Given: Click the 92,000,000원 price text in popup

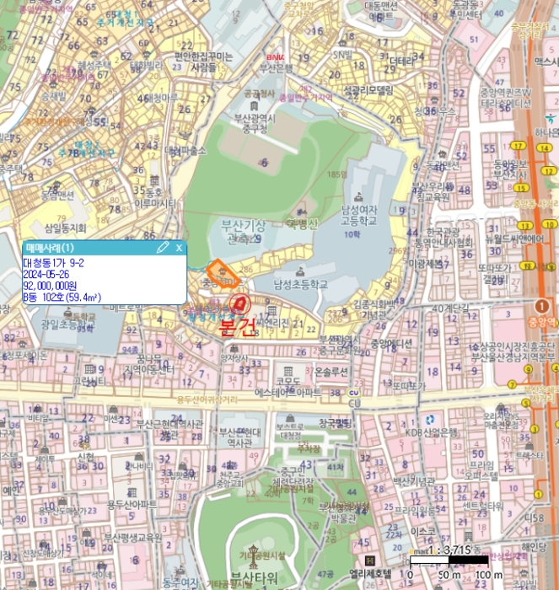Looking at the screenshot, I should 51,286.
